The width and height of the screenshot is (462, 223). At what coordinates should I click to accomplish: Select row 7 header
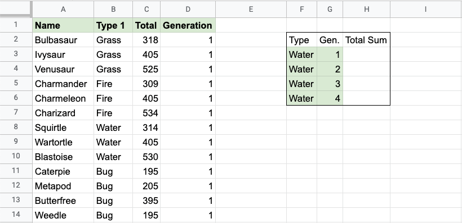click(16, 112)
